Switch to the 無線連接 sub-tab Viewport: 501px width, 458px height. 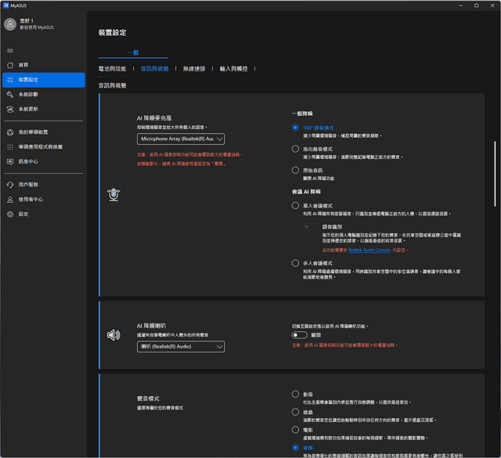[x=194, y=69]
